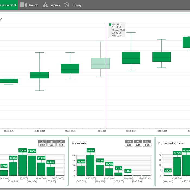Click the 34.24% bar in Equivalent sphere
The height and width of the screenshot is (190, 190).
(x=177, y=166)
